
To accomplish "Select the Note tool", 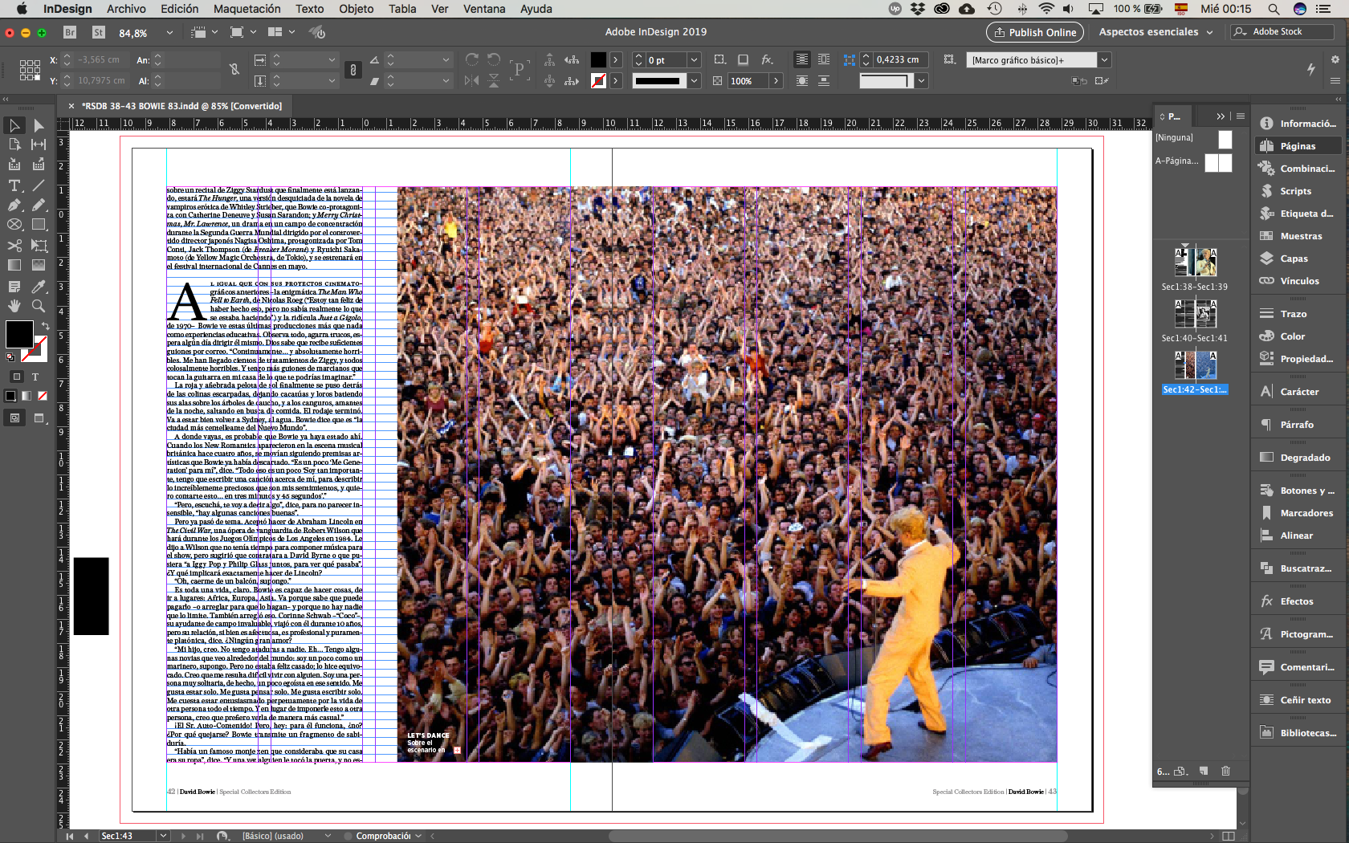I will (14, 286).
